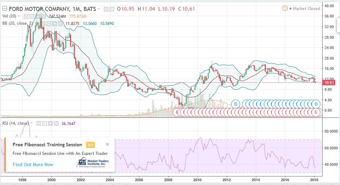Click the BB (20, close, 2) indicator name
Image resolution: width=340 pixels, height=185 pixels.
coord(18,23)
